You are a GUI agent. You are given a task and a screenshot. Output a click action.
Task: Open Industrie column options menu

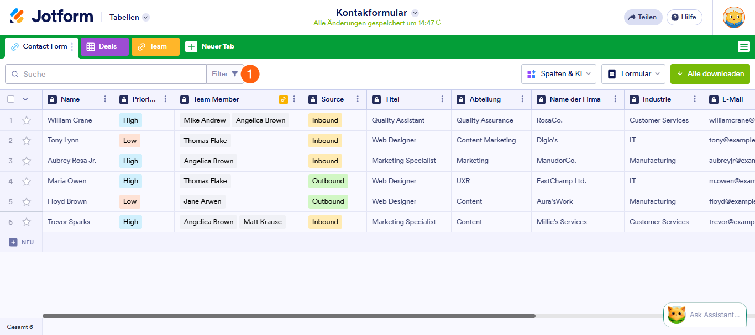pyautogui.click(x=695, y=99)
